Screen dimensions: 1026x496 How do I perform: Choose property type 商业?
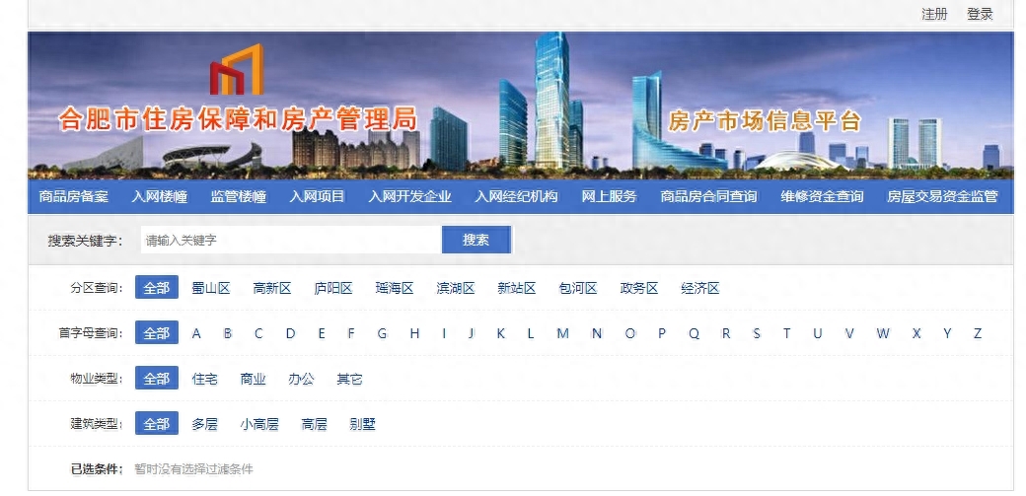[253, 379]
